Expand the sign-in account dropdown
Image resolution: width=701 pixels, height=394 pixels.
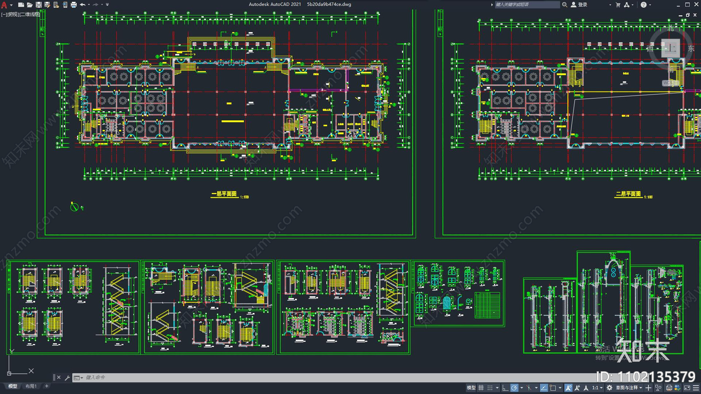pyautogui.click(x=610, y=5)
